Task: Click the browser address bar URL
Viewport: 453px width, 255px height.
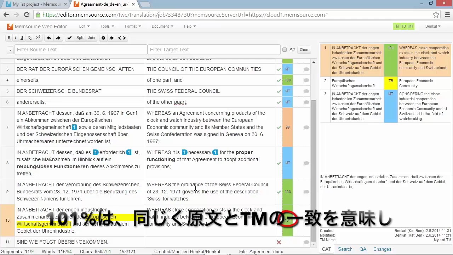Action: [x=185, y=15]
